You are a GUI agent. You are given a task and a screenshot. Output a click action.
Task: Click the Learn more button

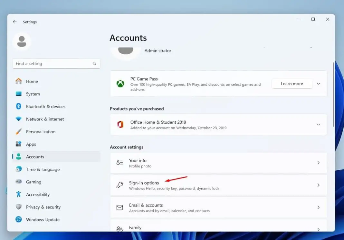291,84
